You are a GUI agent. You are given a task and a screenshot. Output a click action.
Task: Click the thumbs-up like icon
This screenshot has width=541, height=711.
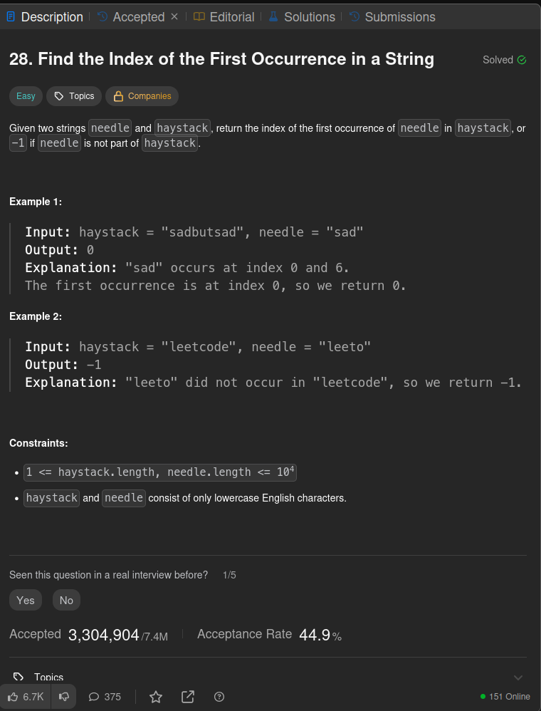[13, 697]
